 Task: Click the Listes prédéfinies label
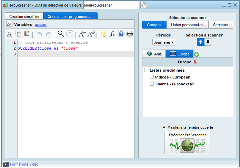tap(167, 70)
